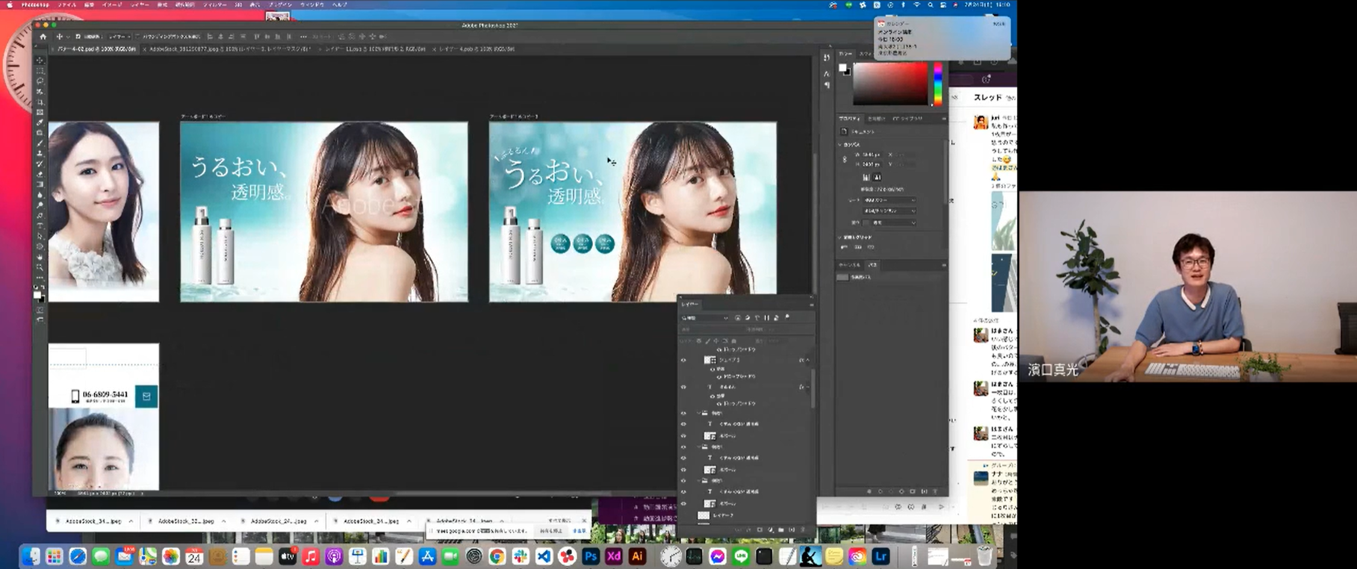Click the hide link in Meet sharing bar
Viewport: 1357px width, 569px height.
579,531
